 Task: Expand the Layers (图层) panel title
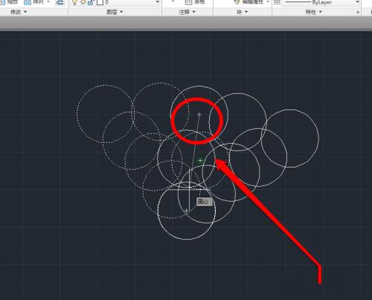point(115,12)
